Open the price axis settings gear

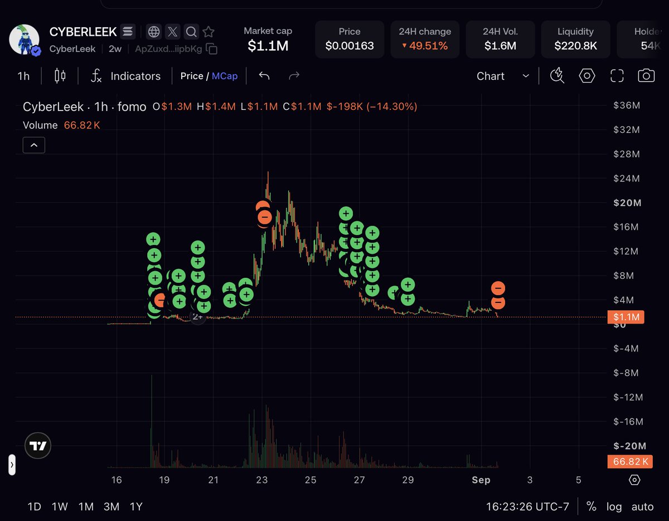coord(634,480)
